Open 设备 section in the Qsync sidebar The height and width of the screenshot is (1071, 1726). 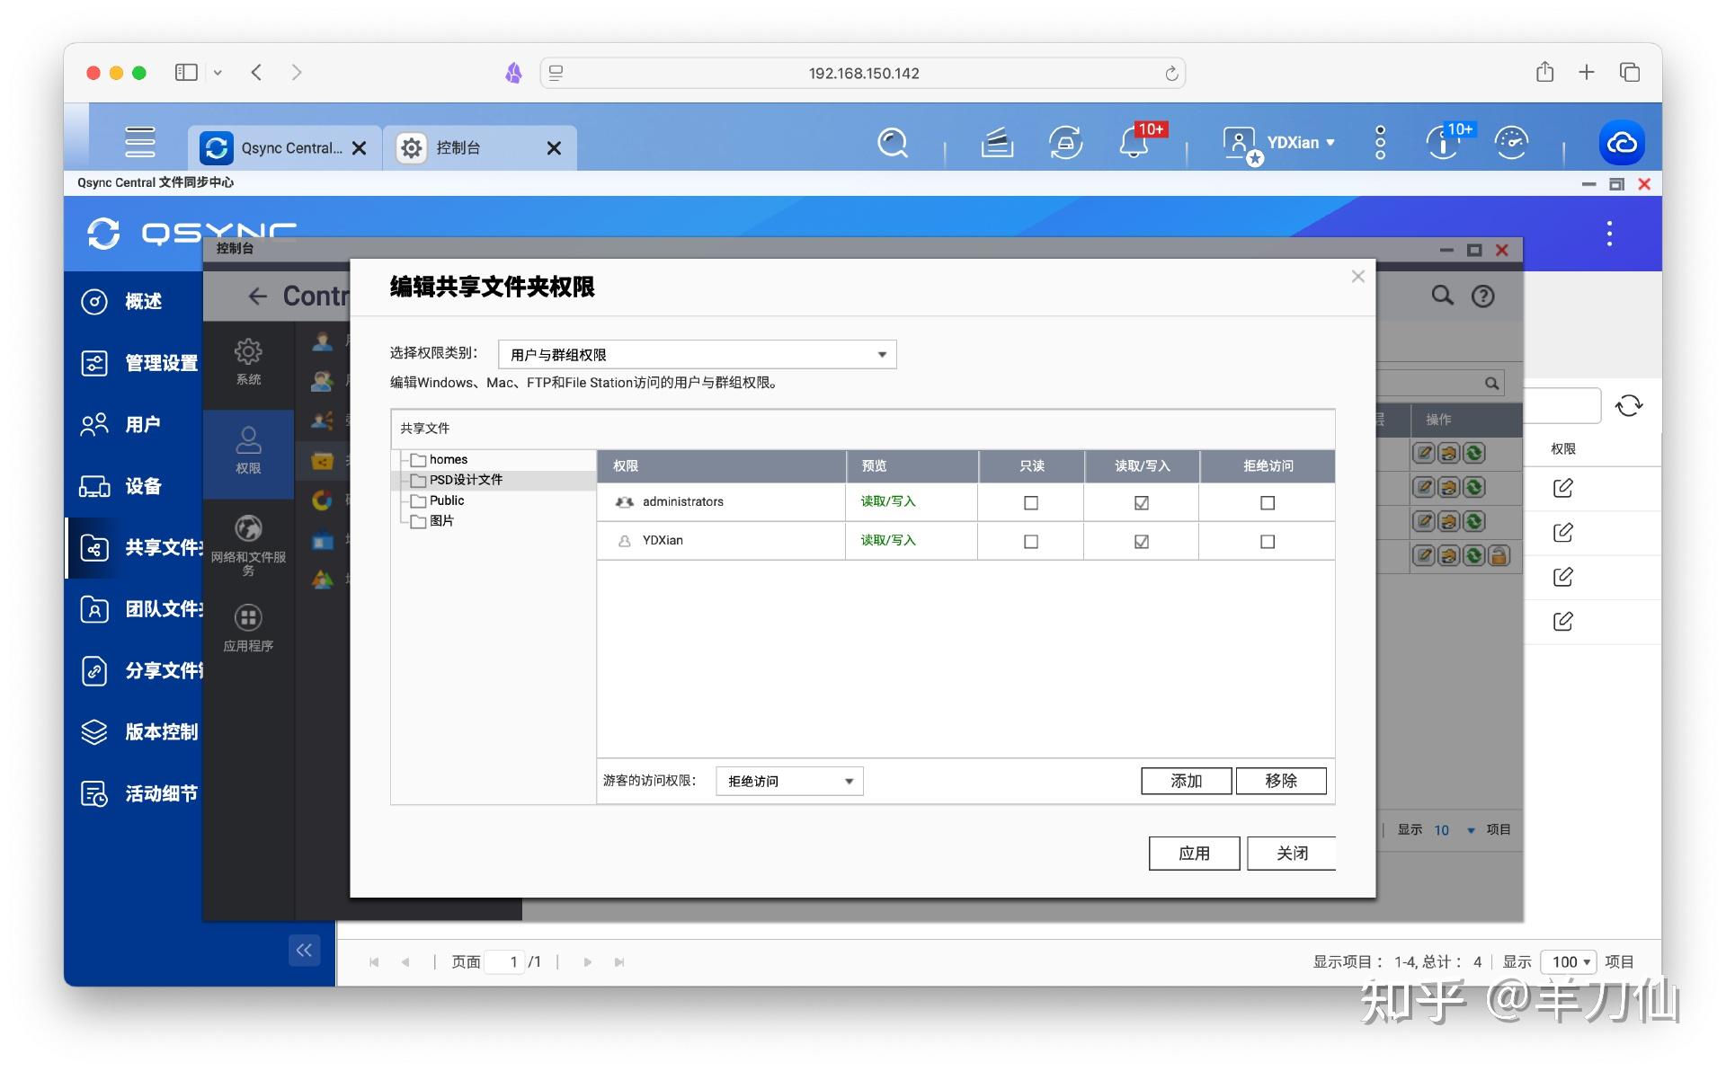coord(144,487)
